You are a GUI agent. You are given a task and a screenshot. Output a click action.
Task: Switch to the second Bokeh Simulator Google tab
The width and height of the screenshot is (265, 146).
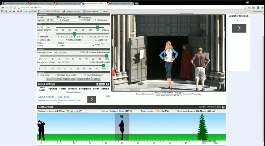tap(68, 3)
